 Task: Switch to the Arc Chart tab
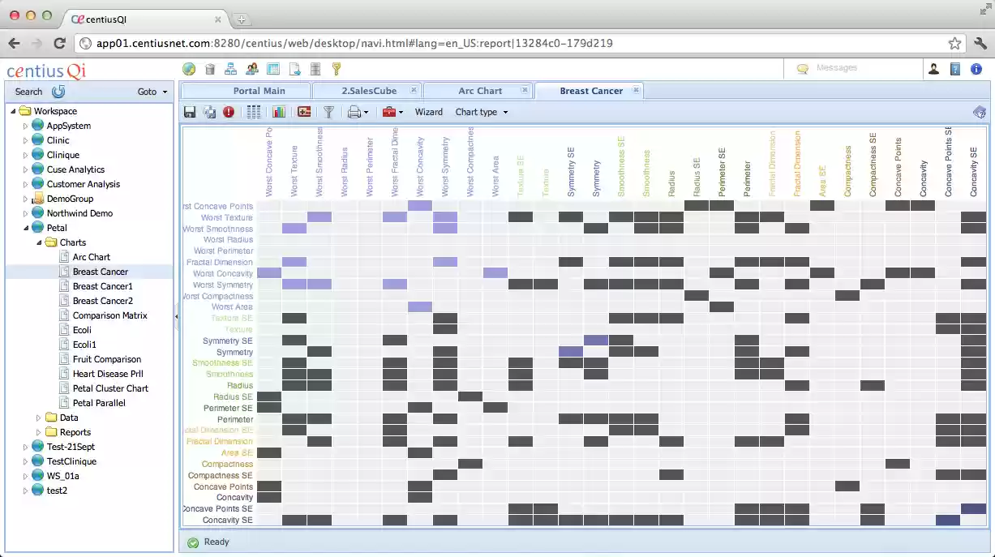point(478,90)
